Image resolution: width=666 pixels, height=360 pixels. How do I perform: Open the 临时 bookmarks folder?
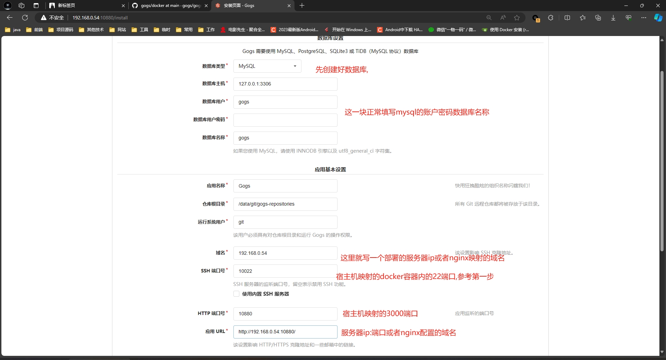(162, 30)
